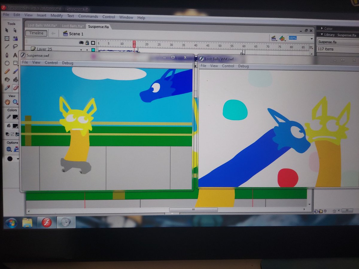Select the Pencil tool
Screen dimensions: 359x269
[7, 71]
